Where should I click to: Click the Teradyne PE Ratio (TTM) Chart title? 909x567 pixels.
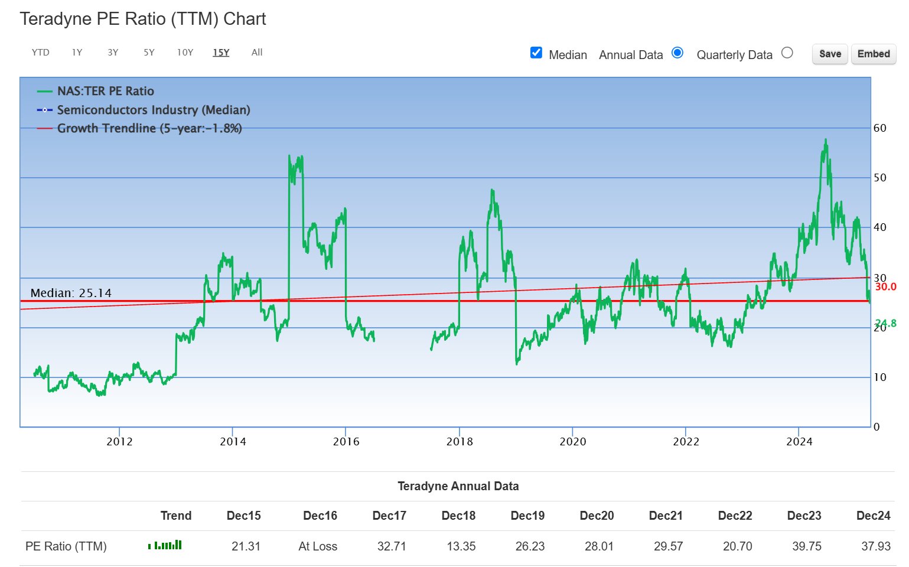tap(143, 19)
